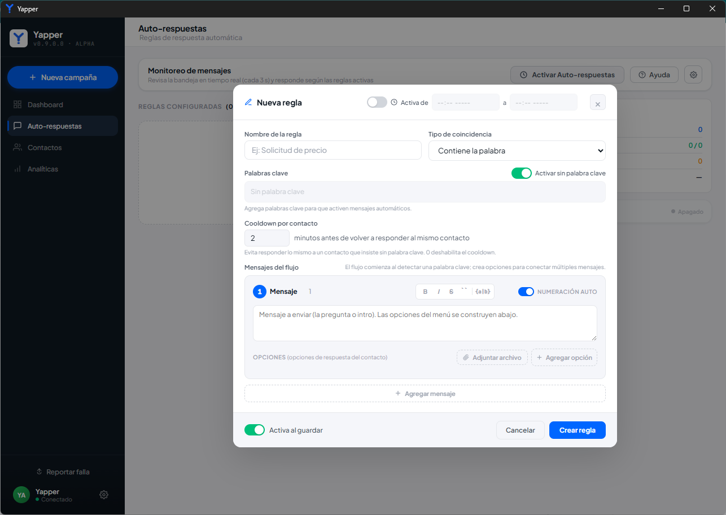Click Nueva regla dialog title
This screenshot has width=726, height=515.
tap(279, 103)
